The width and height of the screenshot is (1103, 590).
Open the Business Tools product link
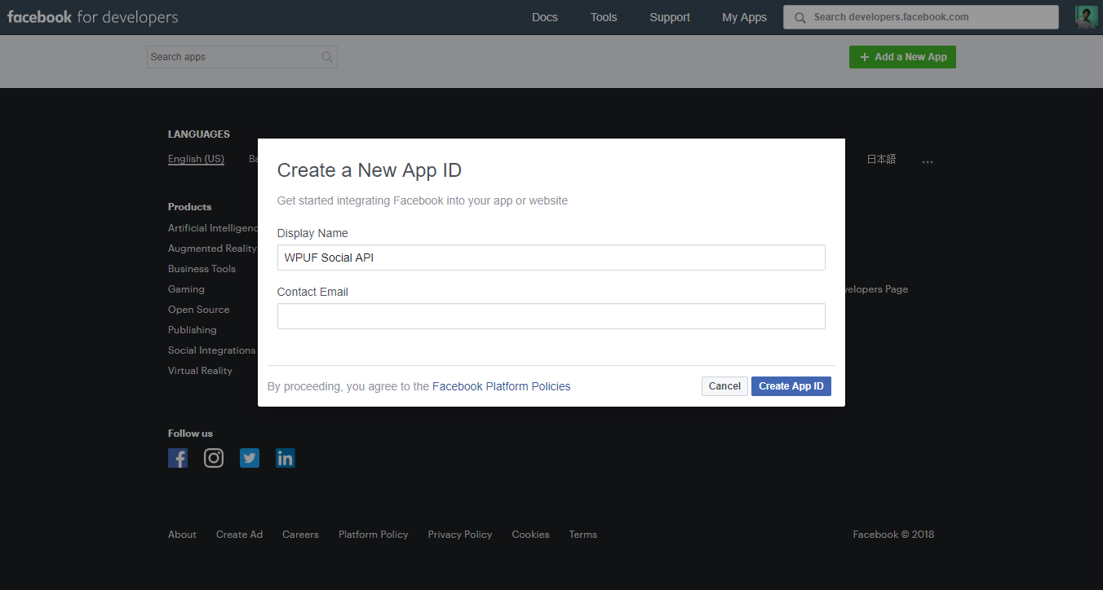(x=202, y=269)
